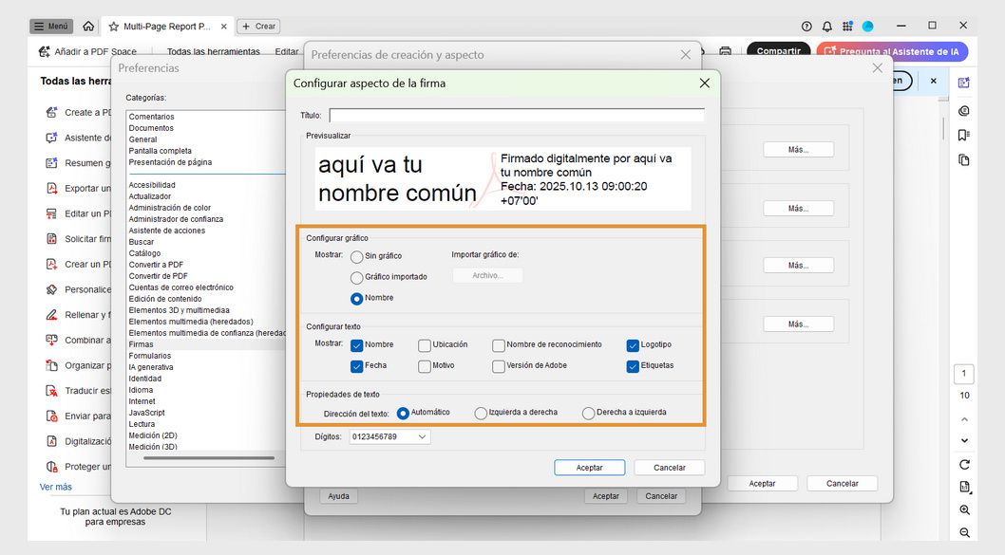Open the Menú dropdown at top left
Screen dimensions: 1005x555
[51, 26]
